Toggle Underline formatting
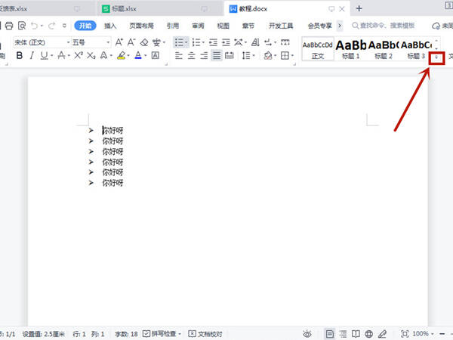453x340 pixels. (x=44, y=55)
